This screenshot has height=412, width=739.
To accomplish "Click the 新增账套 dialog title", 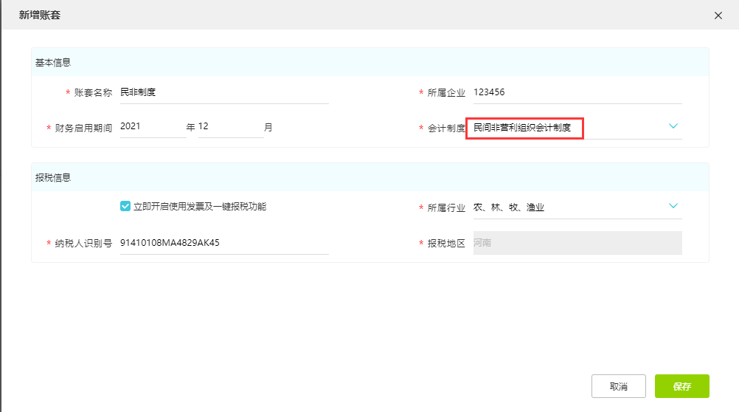I will point(40,15).
